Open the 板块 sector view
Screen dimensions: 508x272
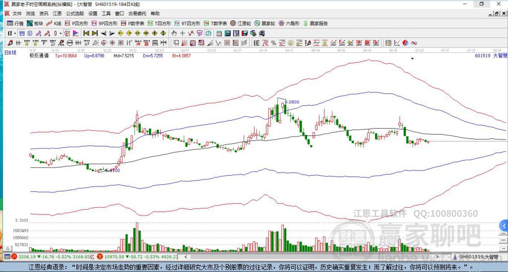pos(35,23)
